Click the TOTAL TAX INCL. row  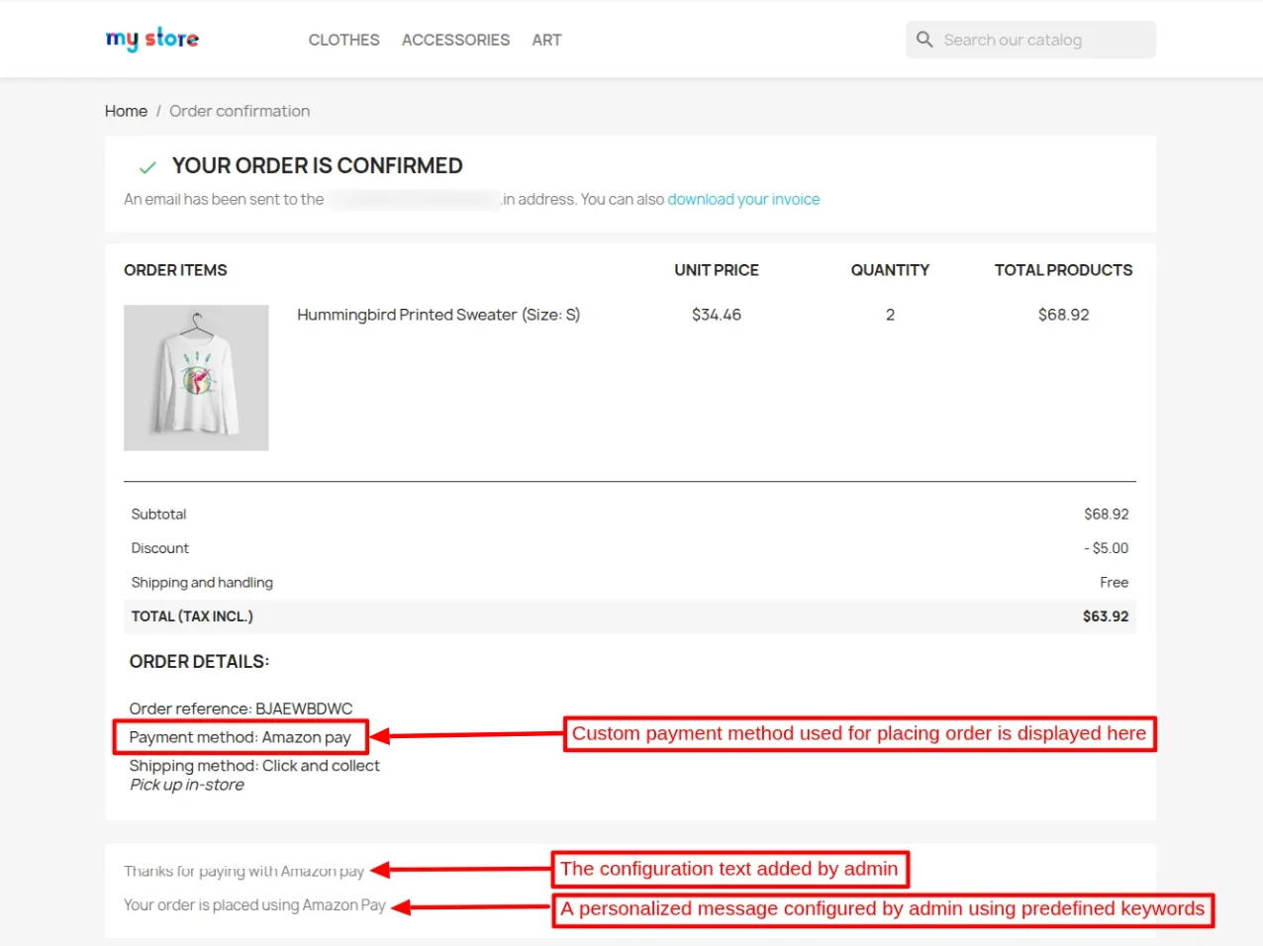click(x=191, y=615)
